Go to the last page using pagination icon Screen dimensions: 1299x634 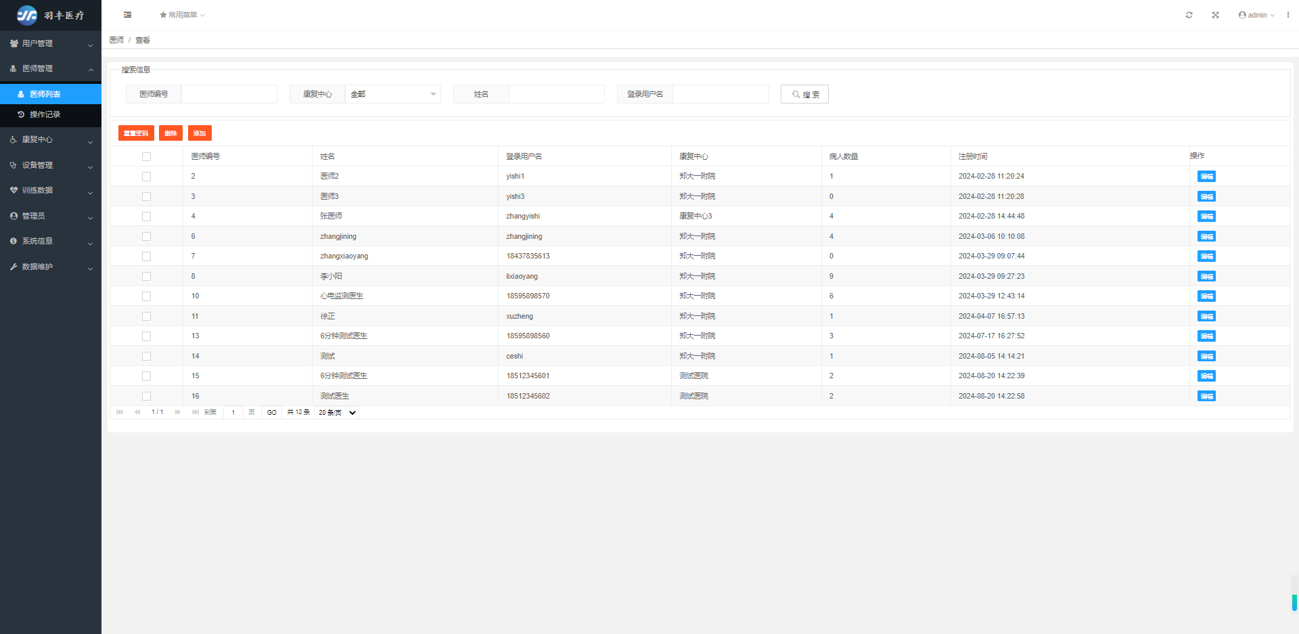click(195, 412)
